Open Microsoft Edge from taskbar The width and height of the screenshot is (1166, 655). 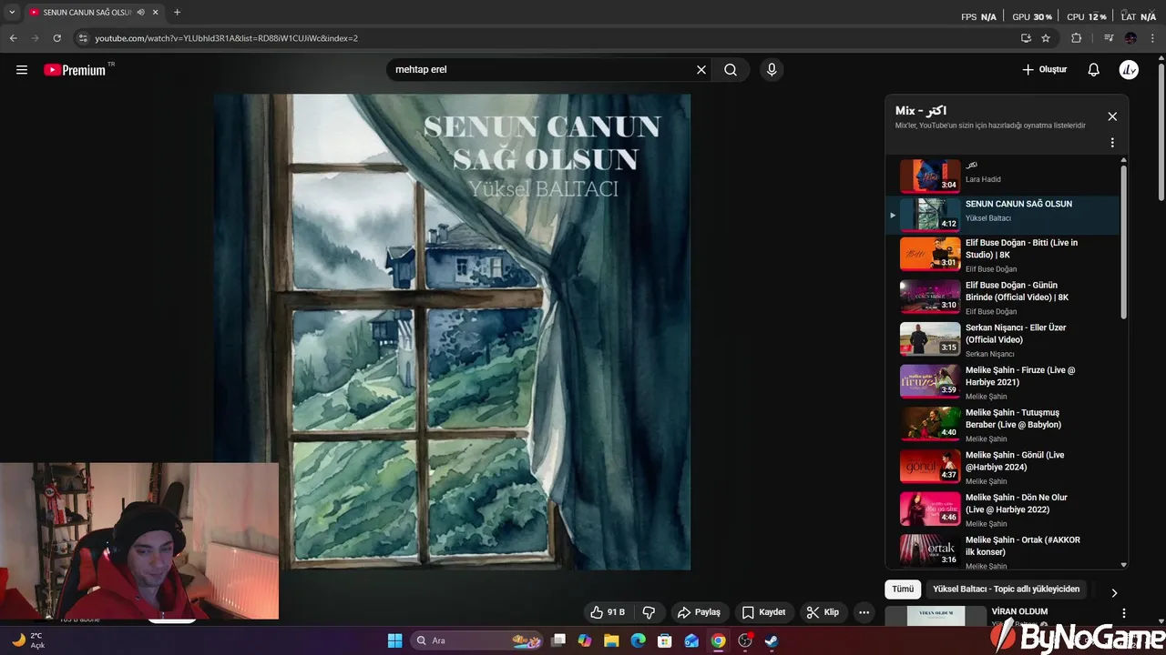639,640
